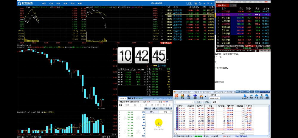Image resolution: width=298 pixels, height=138 pixels.
Task: Click the 退出 exit icon in trading toolbar
Action: [x=176, y=97]
